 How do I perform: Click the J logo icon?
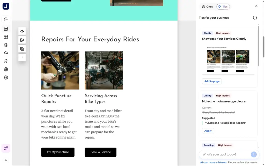point(6,6)
